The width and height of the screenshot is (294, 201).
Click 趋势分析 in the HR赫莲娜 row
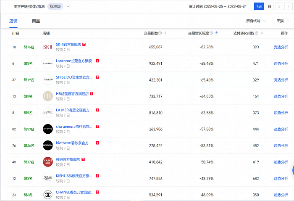[x=281, y=96]
